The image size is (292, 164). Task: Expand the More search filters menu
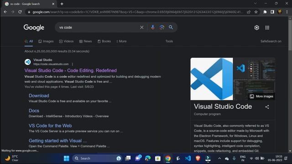(121, 41)
